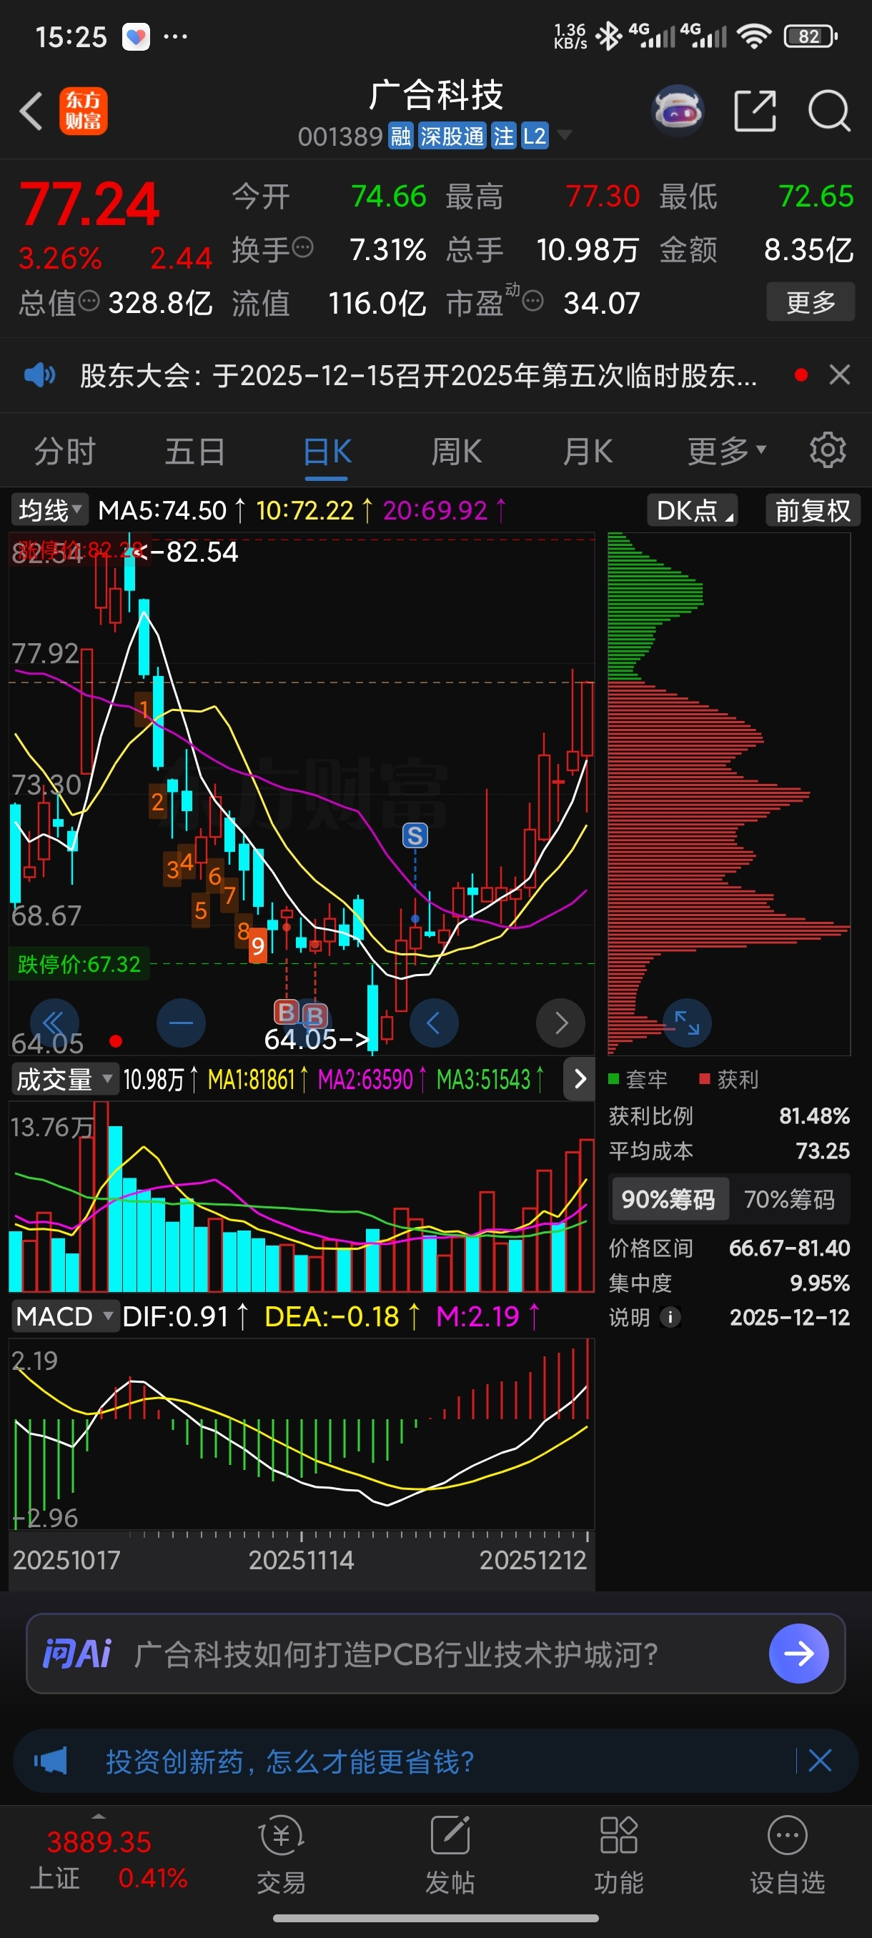
Task: Open the 投资创新药 promo link
Action: [x=289, y=1761]
